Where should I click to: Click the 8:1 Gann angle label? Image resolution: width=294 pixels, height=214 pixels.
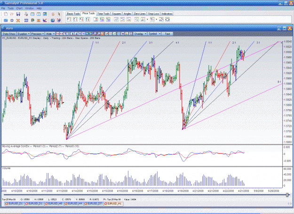click(x=279, y=82)
